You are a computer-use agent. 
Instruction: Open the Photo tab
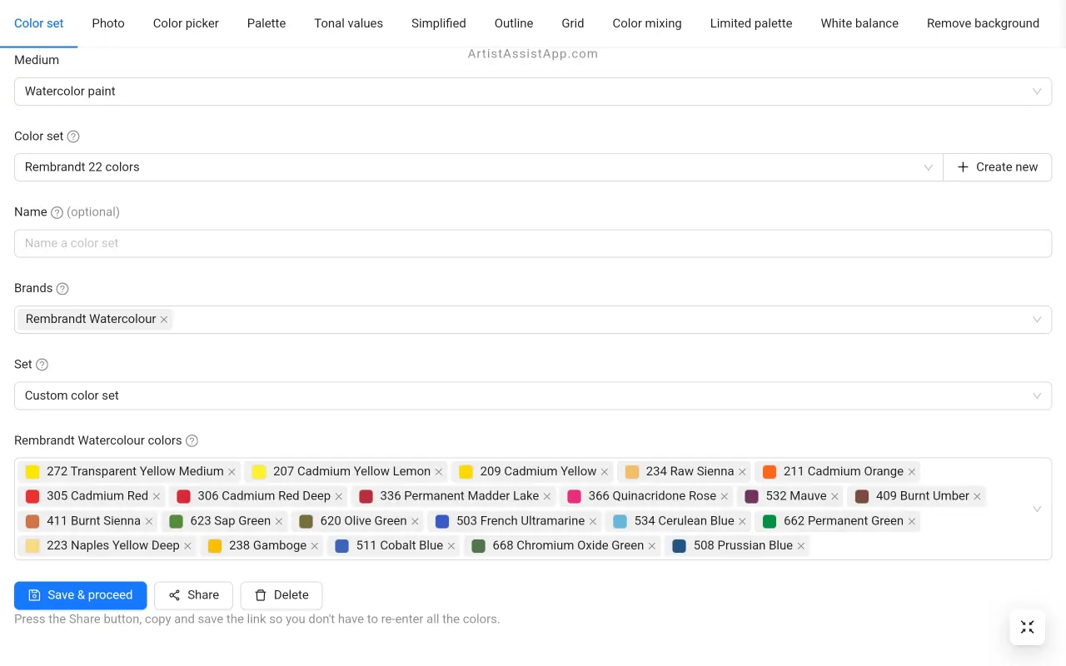pos(108,23)
